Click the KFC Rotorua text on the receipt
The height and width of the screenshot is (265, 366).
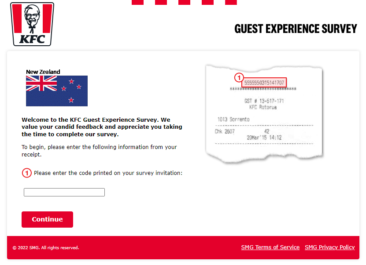(x=263, y=107)
